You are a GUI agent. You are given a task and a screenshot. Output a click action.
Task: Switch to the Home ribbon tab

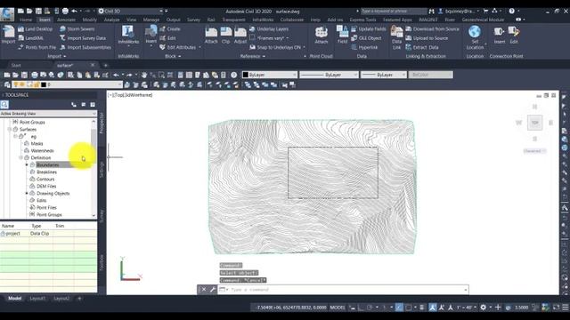coord(26,20)
